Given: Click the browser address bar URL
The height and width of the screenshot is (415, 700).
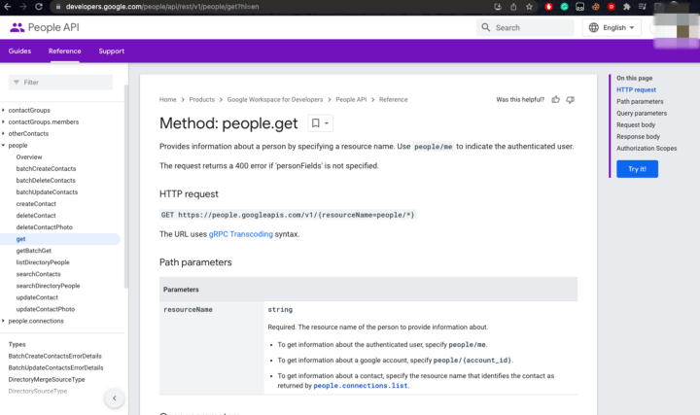Looking at the screenshot, I should pyautogui.click(x=162, y=7).
